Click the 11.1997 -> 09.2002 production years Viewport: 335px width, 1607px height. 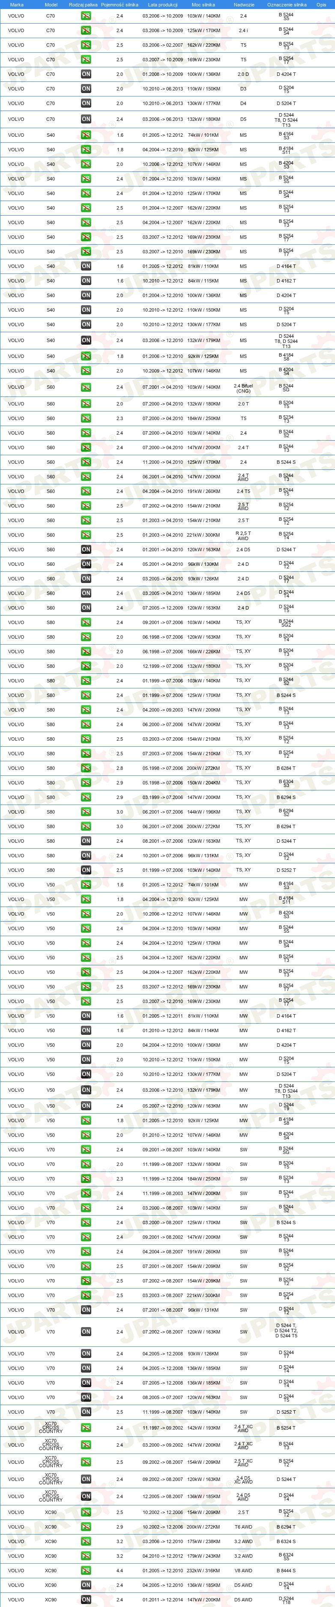pos(163,1428)
